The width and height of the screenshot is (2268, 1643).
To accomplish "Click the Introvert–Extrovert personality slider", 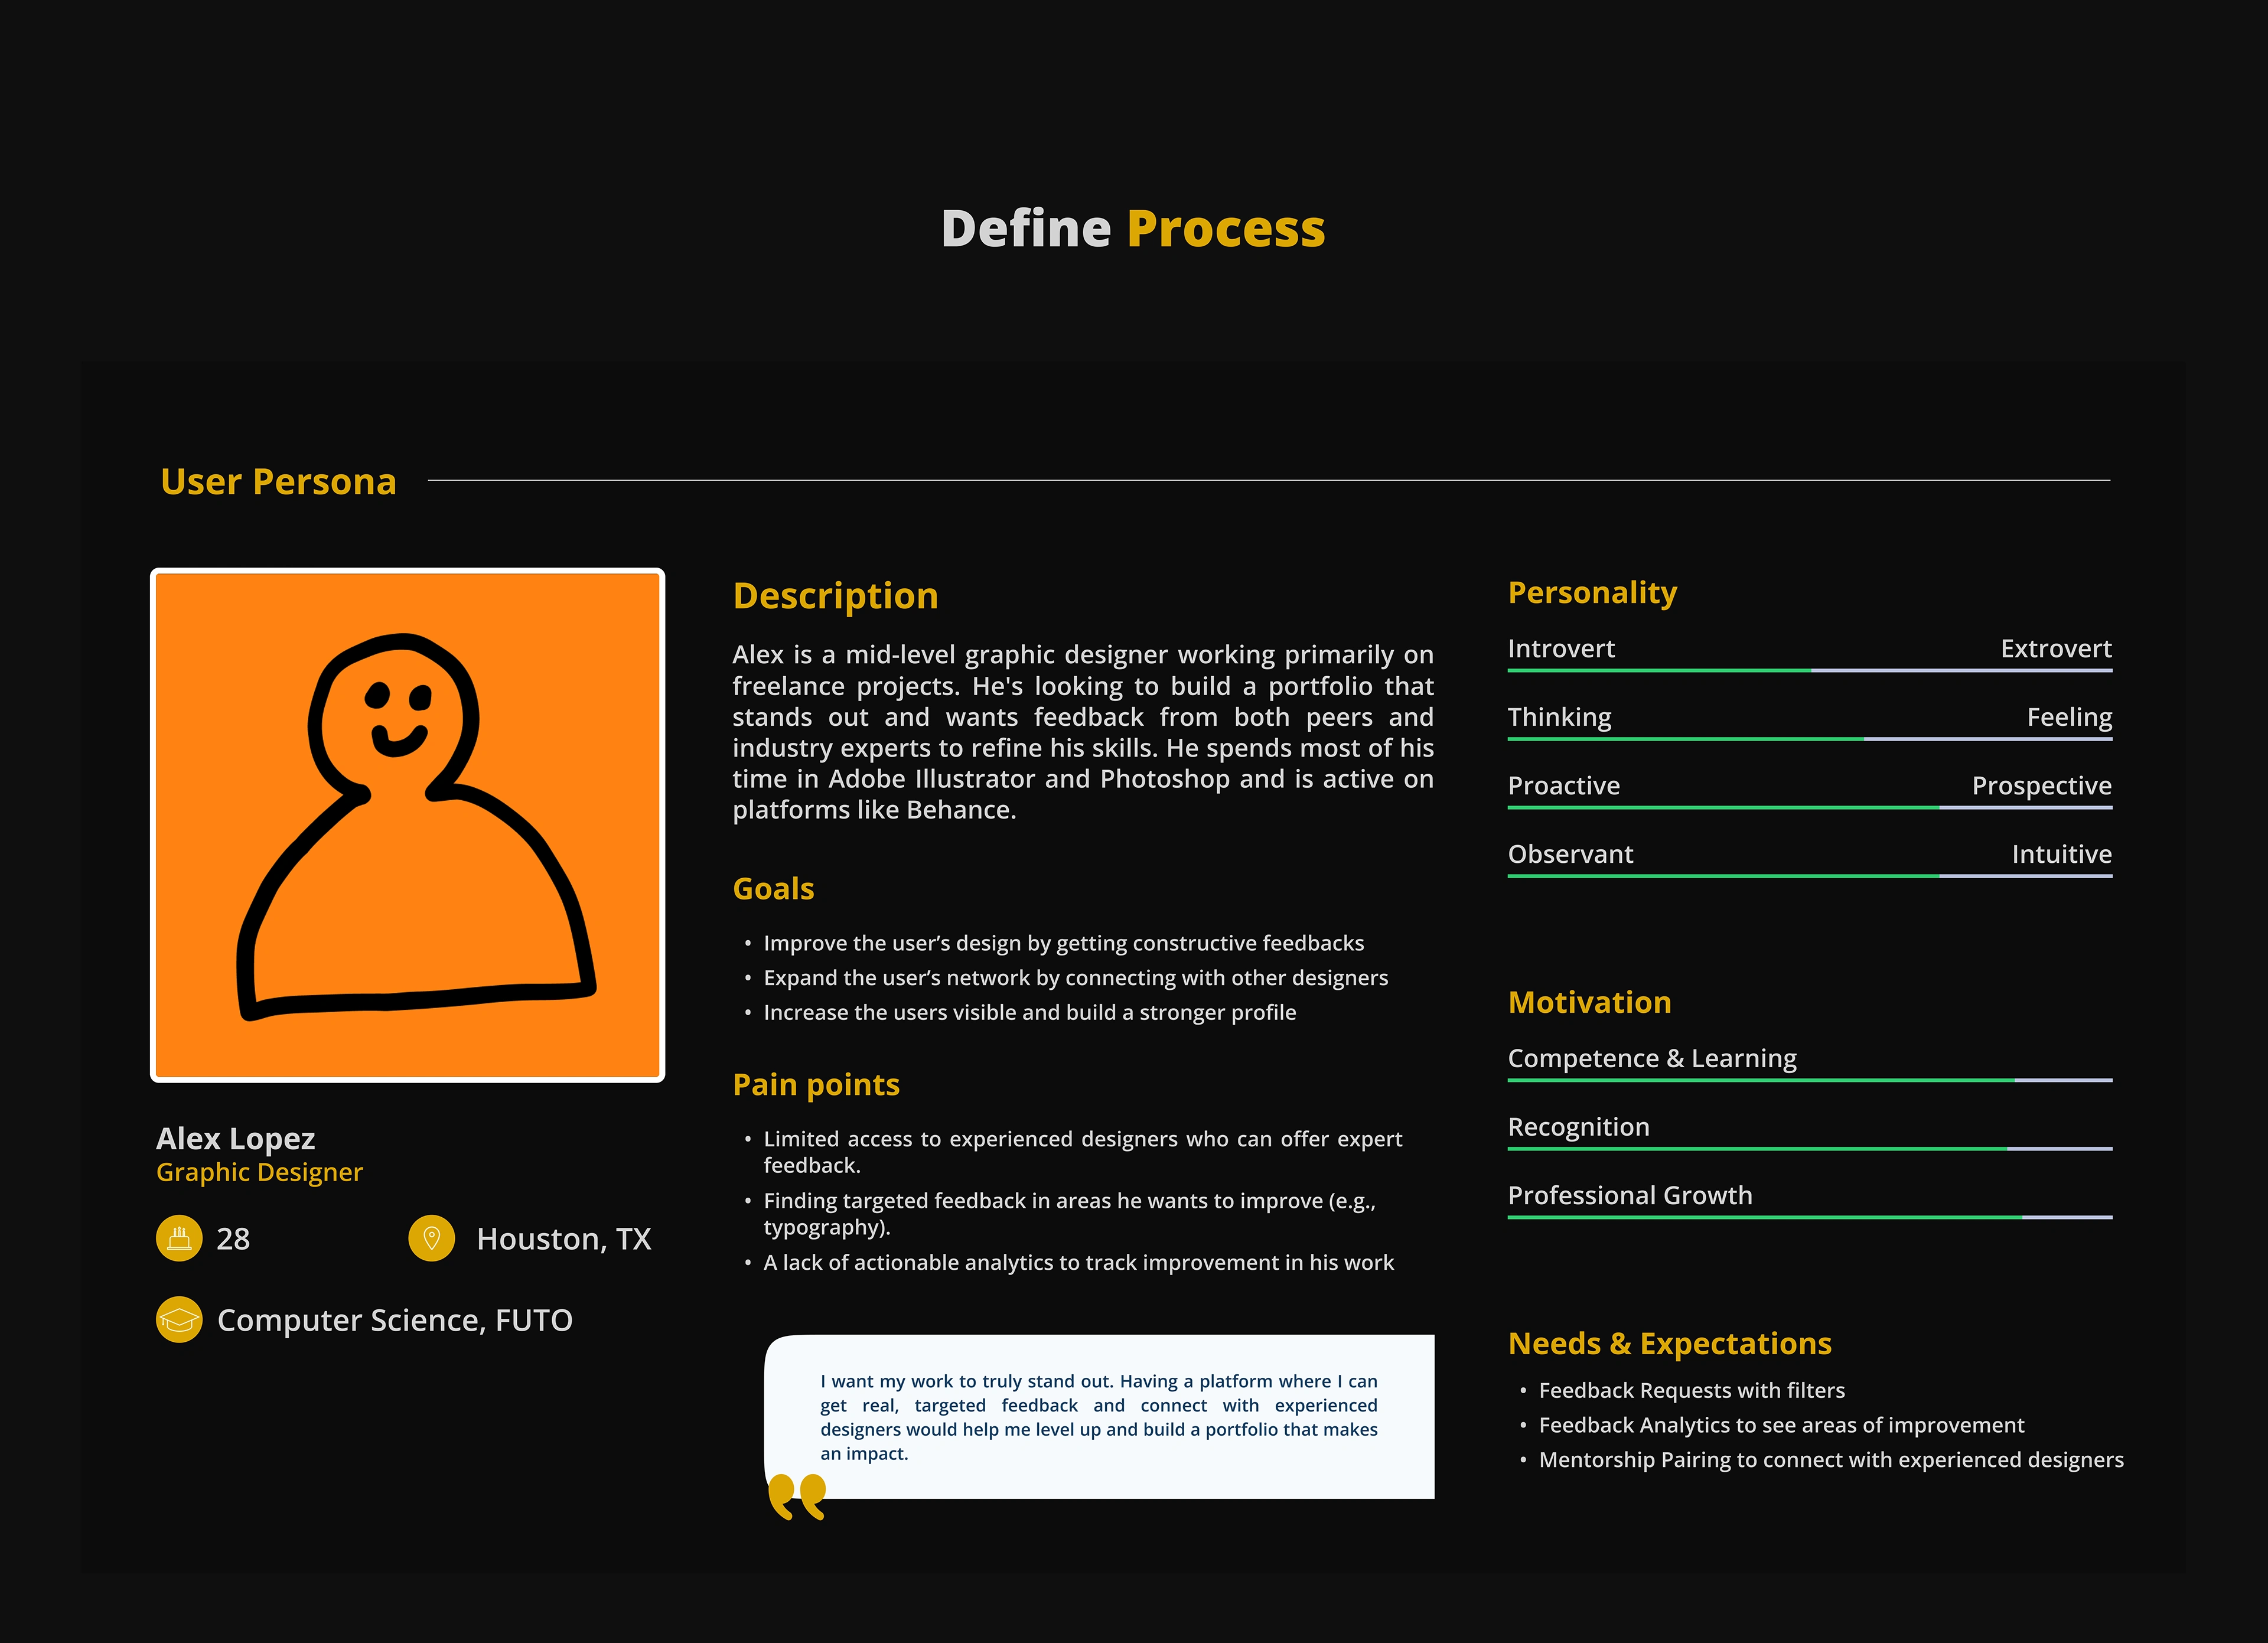I will click(x=1809, y=670).
